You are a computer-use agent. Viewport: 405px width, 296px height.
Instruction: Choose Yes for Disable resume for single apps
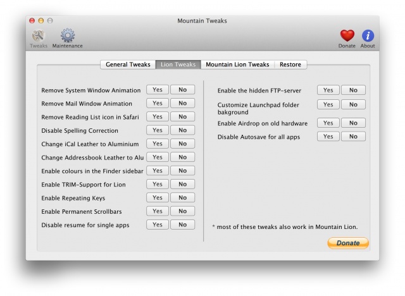pyautogui.click(x=158, y=225)
